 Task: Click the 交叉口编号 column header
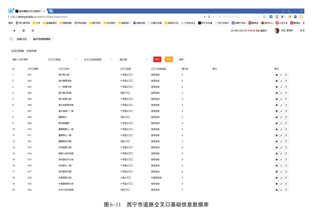[x=33, y=69]
